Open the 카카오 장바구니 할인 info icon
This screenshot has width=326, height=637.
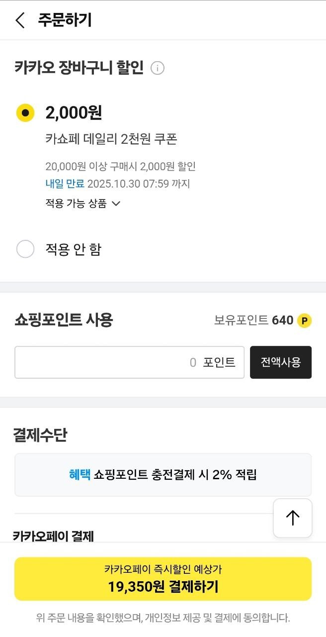(158, 68)
